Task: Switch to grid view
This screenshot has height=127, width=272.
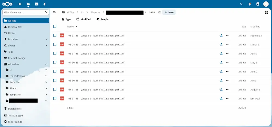Action: coord(267,12)
